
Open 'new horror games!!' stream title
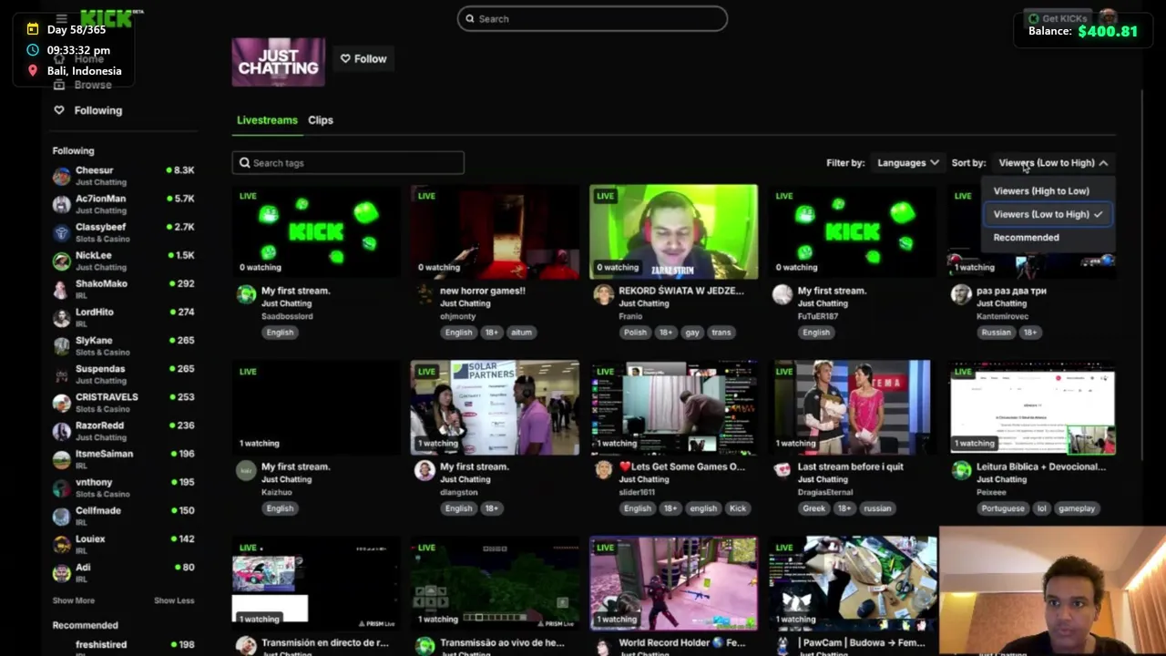click(483, 291)
